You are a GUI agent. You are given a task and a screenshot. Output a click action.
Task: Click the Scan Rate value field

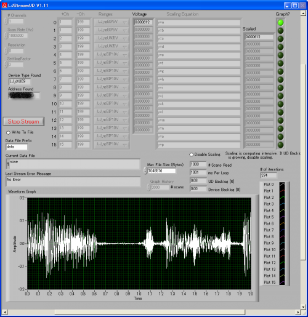[x=18, y=36]
